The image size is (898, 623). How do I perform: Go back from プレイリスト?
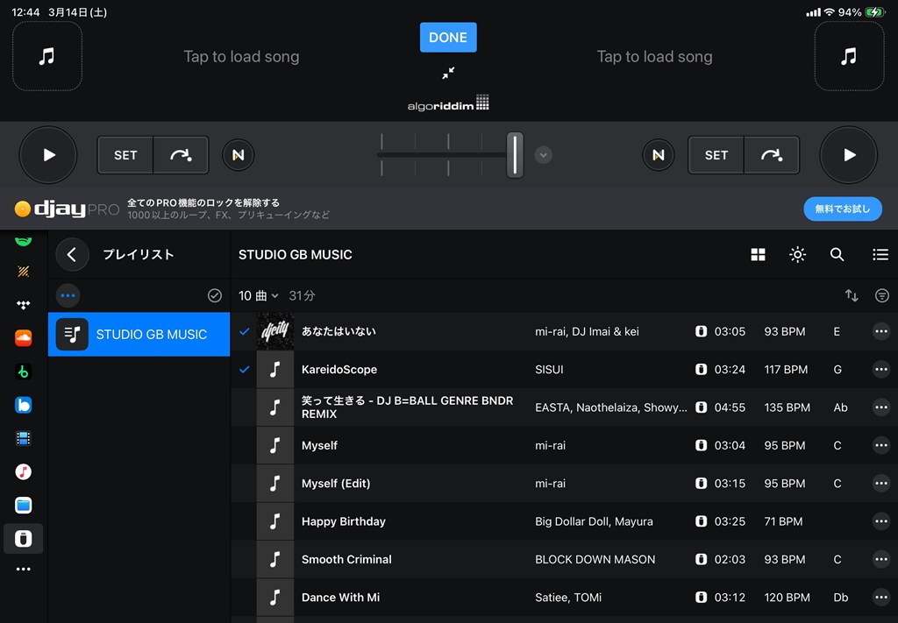click(x=72, y=255)
